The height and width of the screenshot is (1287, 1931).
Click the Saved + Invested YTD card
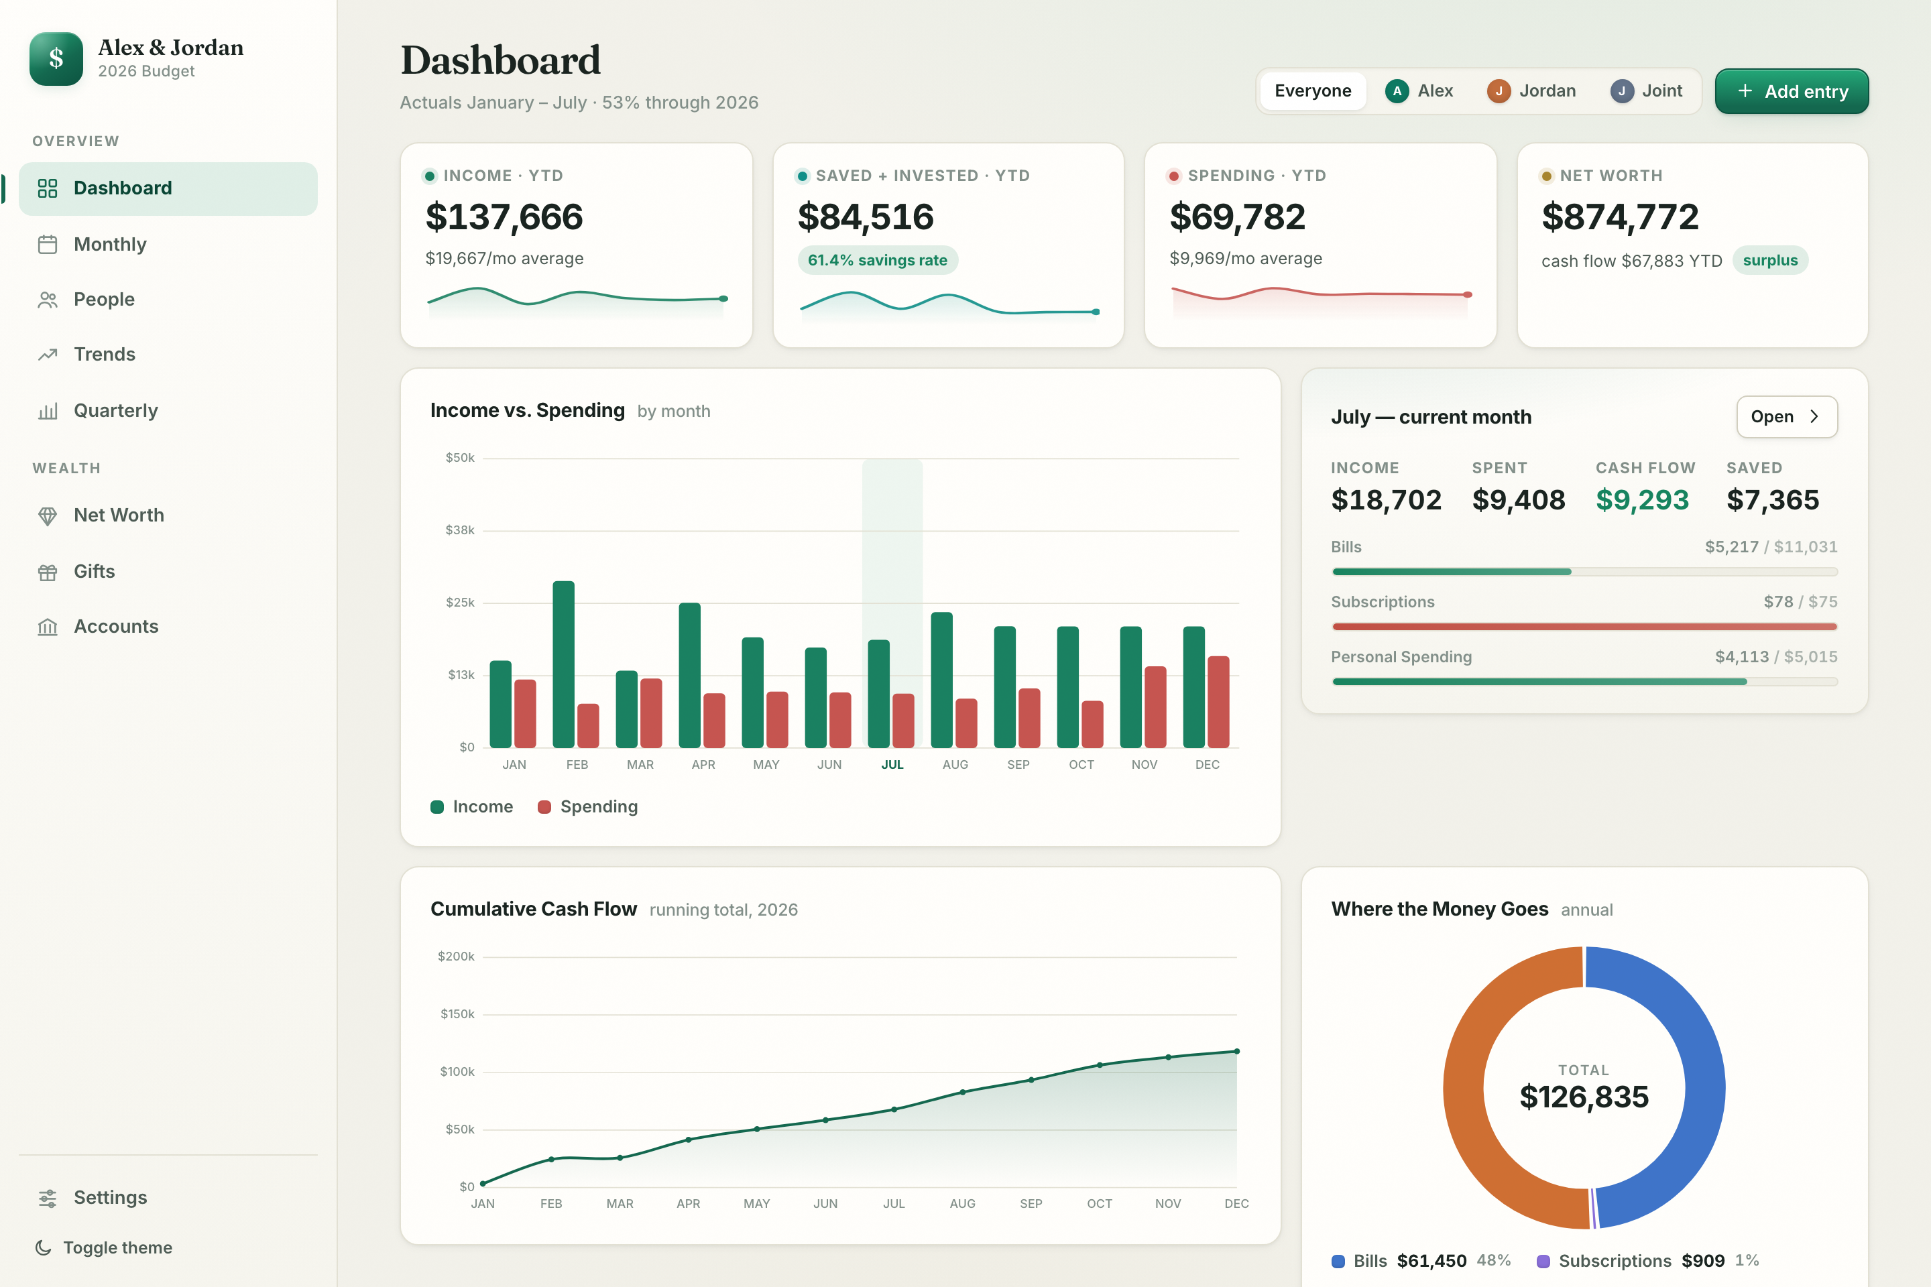click(948, 245)
